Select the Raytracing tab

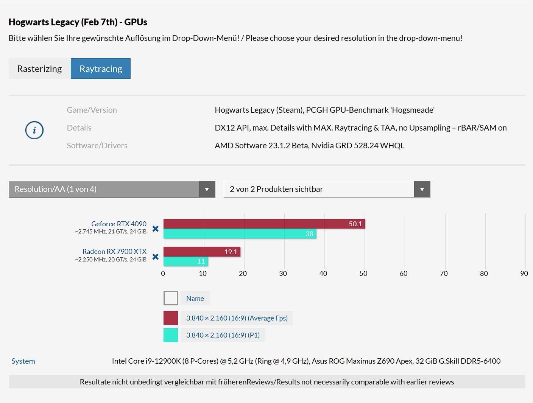tap(101, 68)
